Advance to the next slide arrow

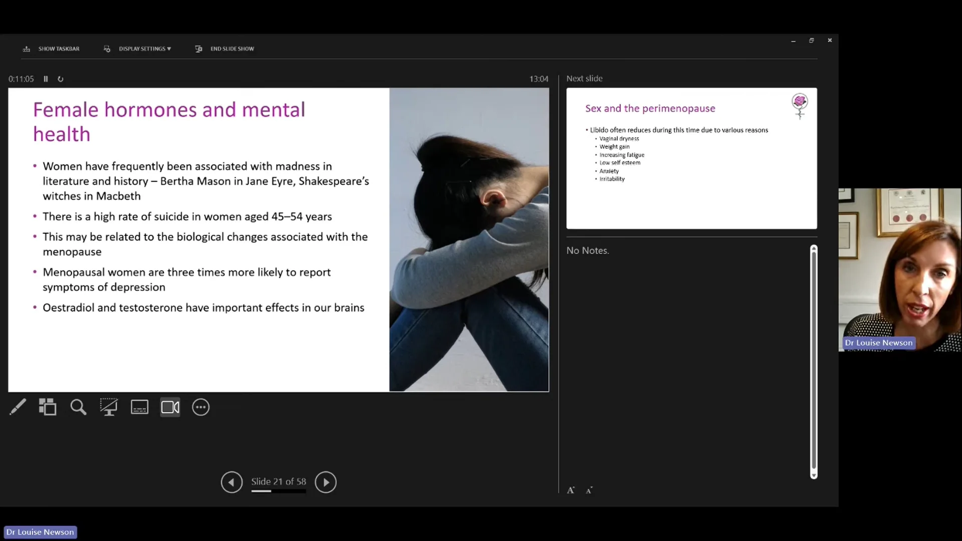[x=326, y=482]
